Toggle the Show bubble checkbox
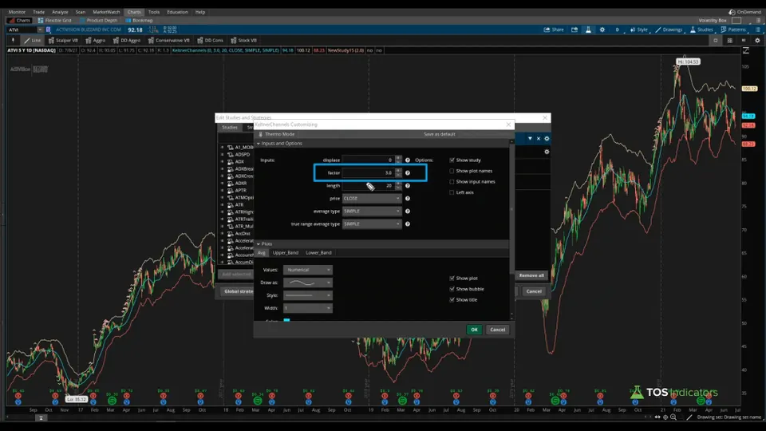Viewport: 766px width, 431px height. point(452,289)
